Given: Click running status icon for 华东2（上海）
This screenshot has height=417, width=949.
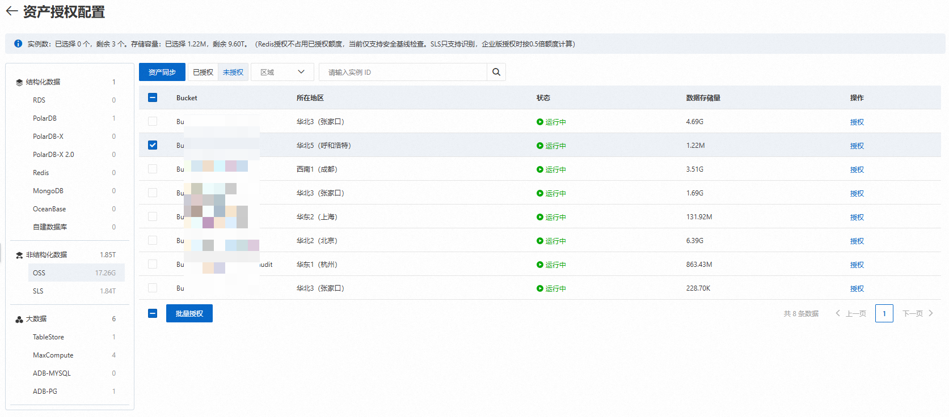Looking at the screenshot, I should (540, 217).
